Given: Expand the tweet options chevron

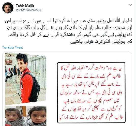Looking at the screenshot, I should click(x=131, y=5).
